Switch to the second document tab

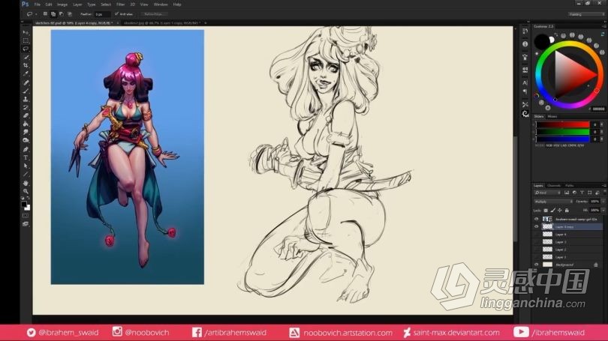pos(161,23)
